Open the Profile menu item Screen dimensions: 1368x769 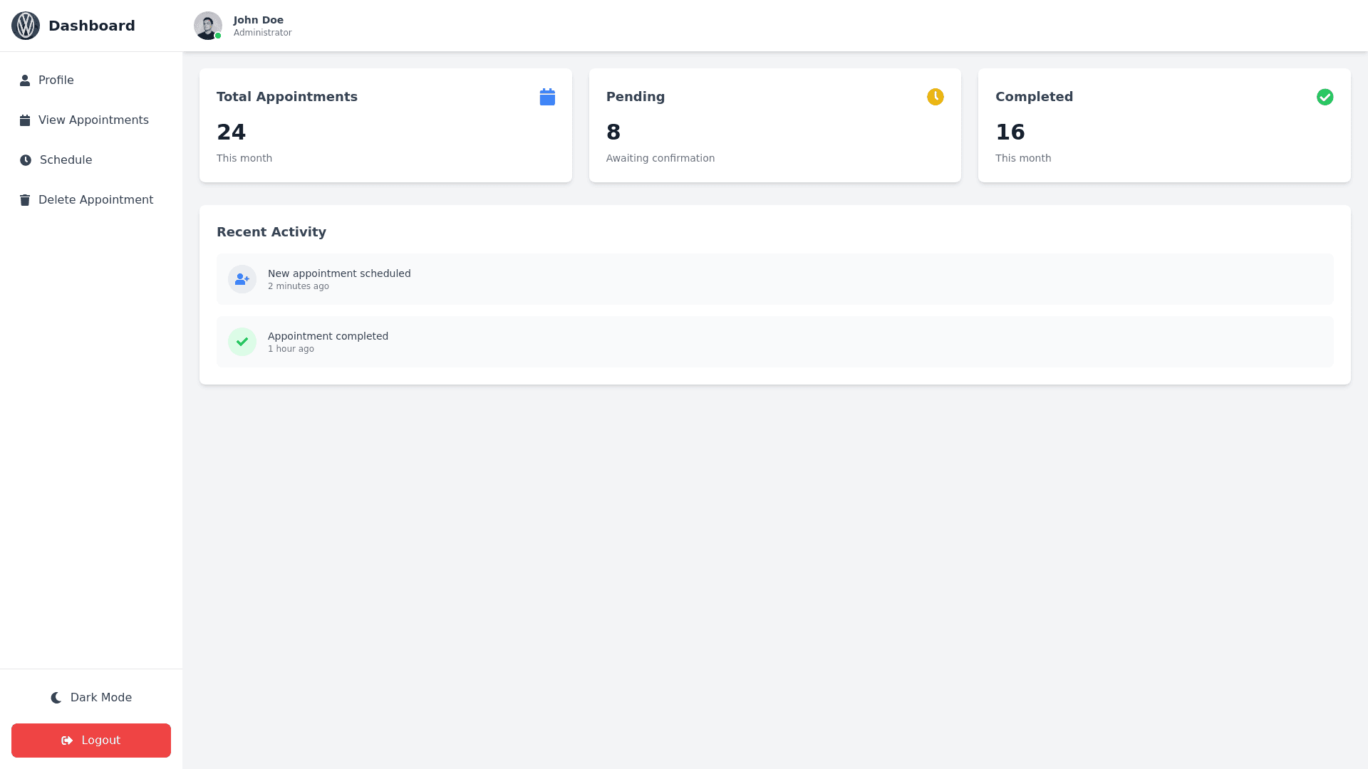56,80
